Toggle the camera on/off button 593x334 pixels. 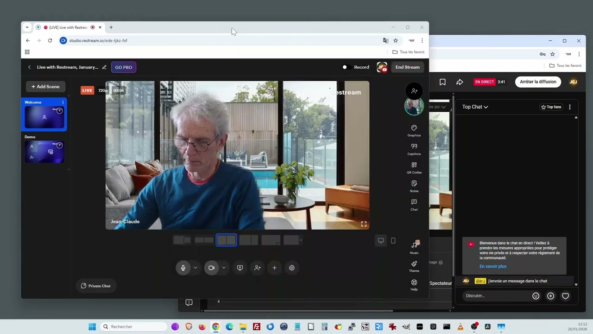tap(211, 268)
